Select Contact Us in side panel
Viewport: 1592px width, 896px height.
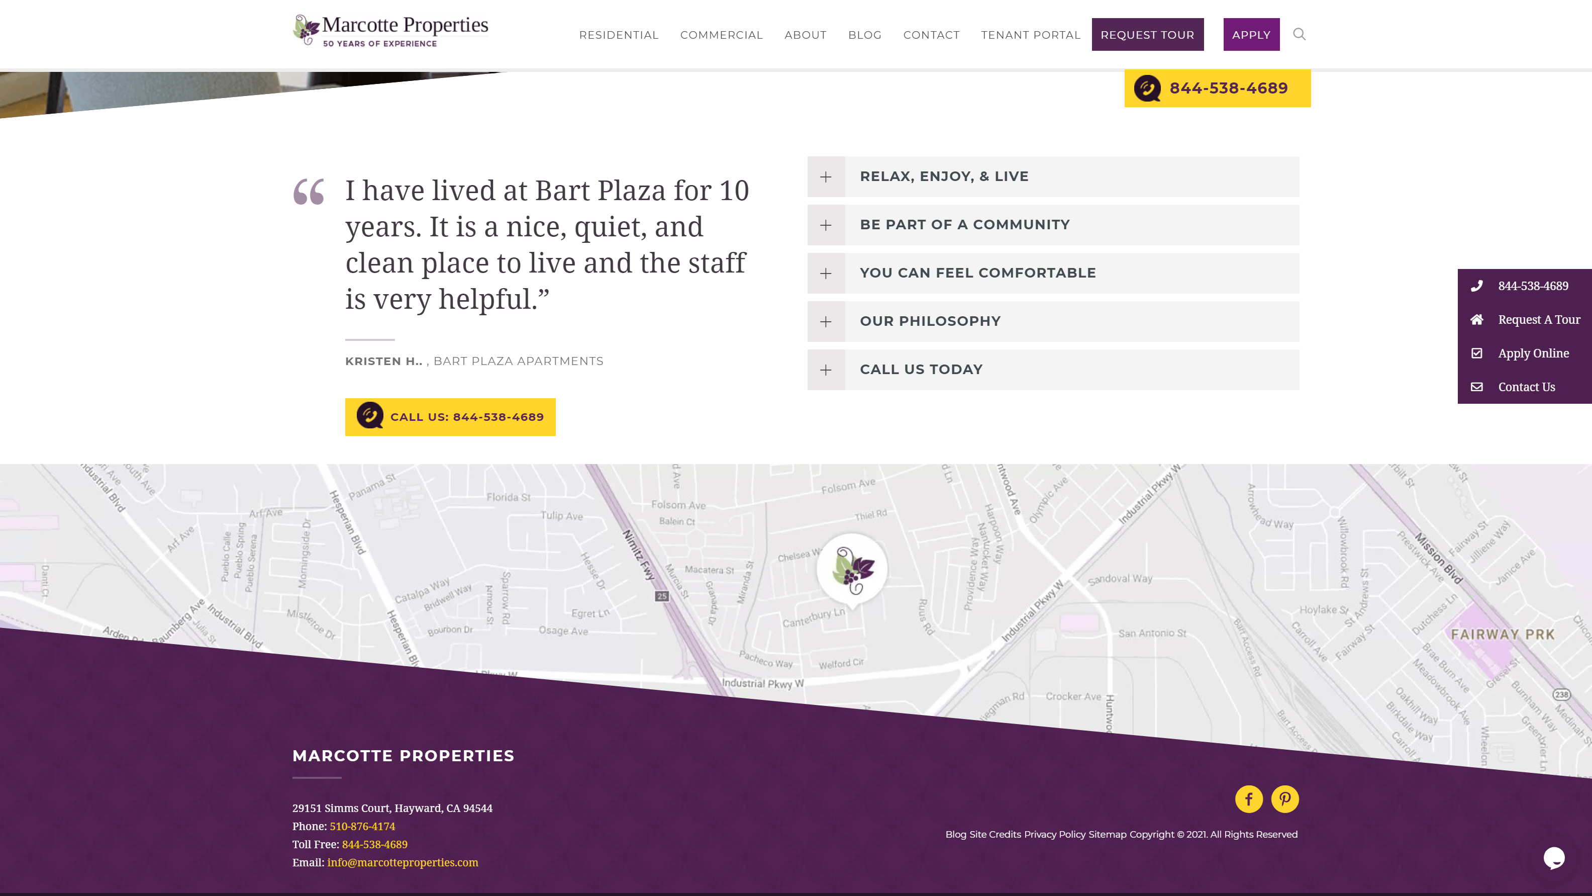click(1527, 387)
